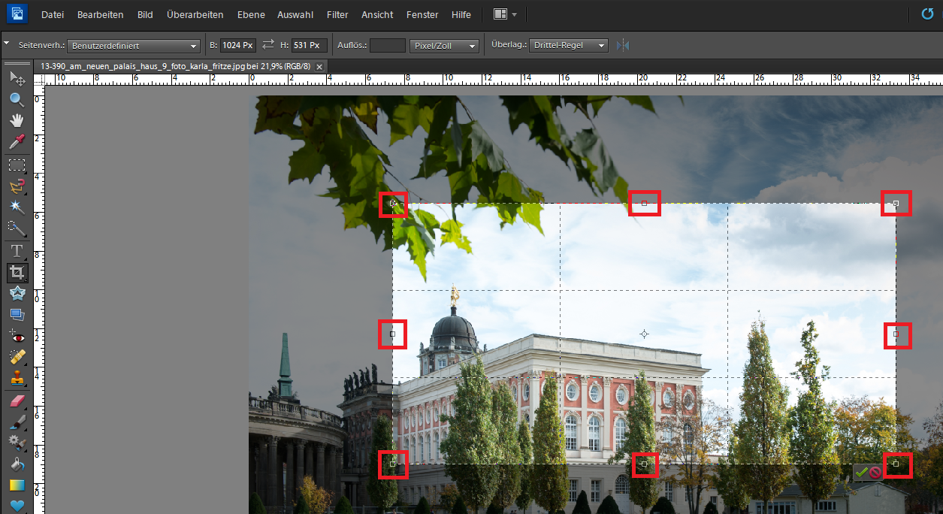Screen dimensions: 943x514
Task: Open the Ebene menu
Action: click(x=250, y=15)
